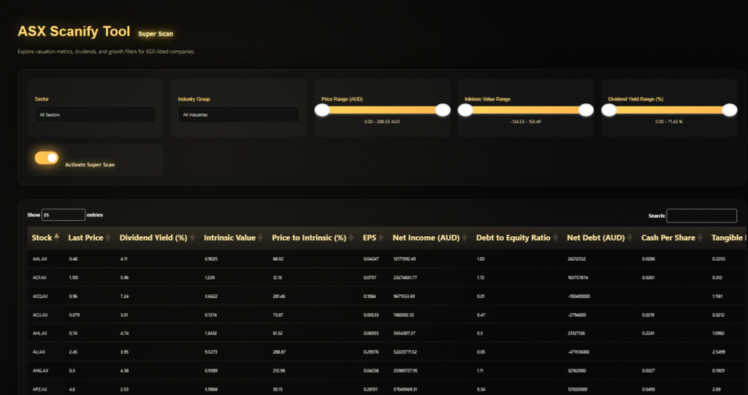Click the Price to Intrinsic (%) sort arrows
The height and width of the screenshot is (395, 748).
pos(351,238)
